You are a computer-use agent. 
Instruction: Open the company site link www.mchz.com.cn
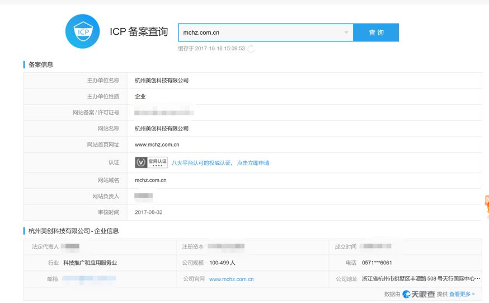click(x=232, y=279)
